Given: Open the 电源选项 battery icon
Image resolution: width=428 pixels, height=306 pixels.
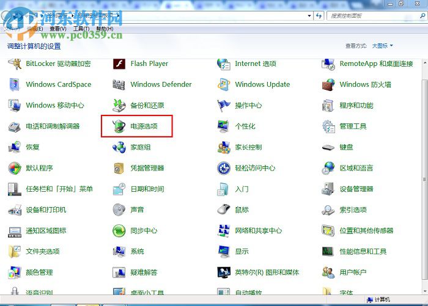Looking at the screenshot, I should tap(119, 126).
